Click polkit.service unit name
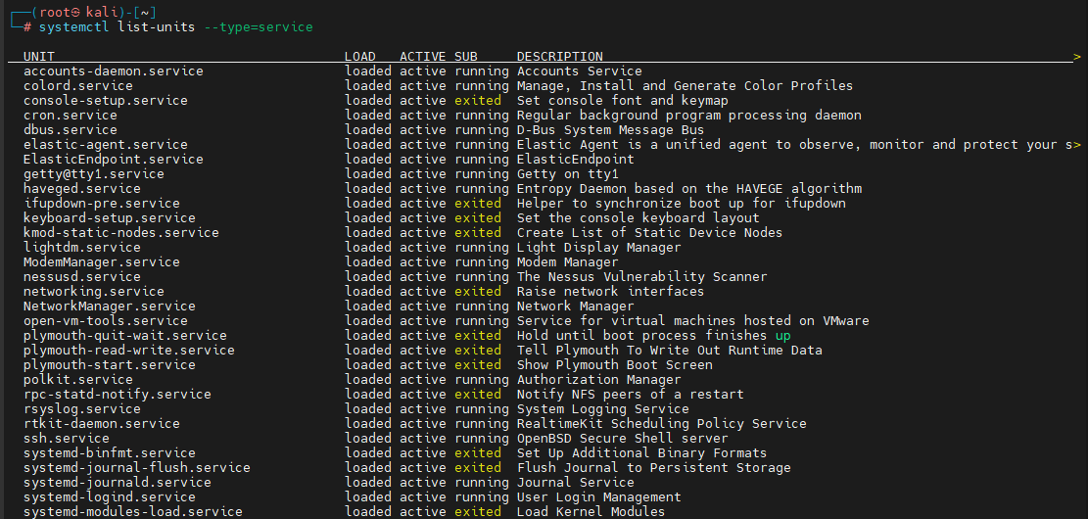 (x=77, y=380)
